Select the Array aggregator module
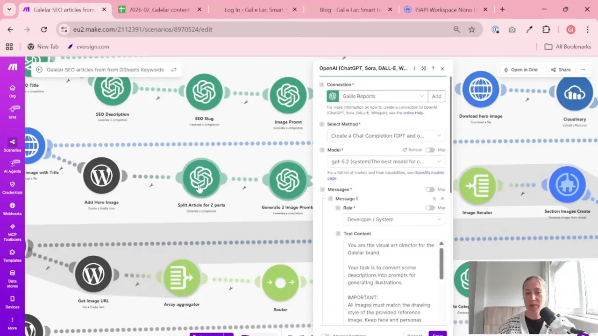 point(182,278)
